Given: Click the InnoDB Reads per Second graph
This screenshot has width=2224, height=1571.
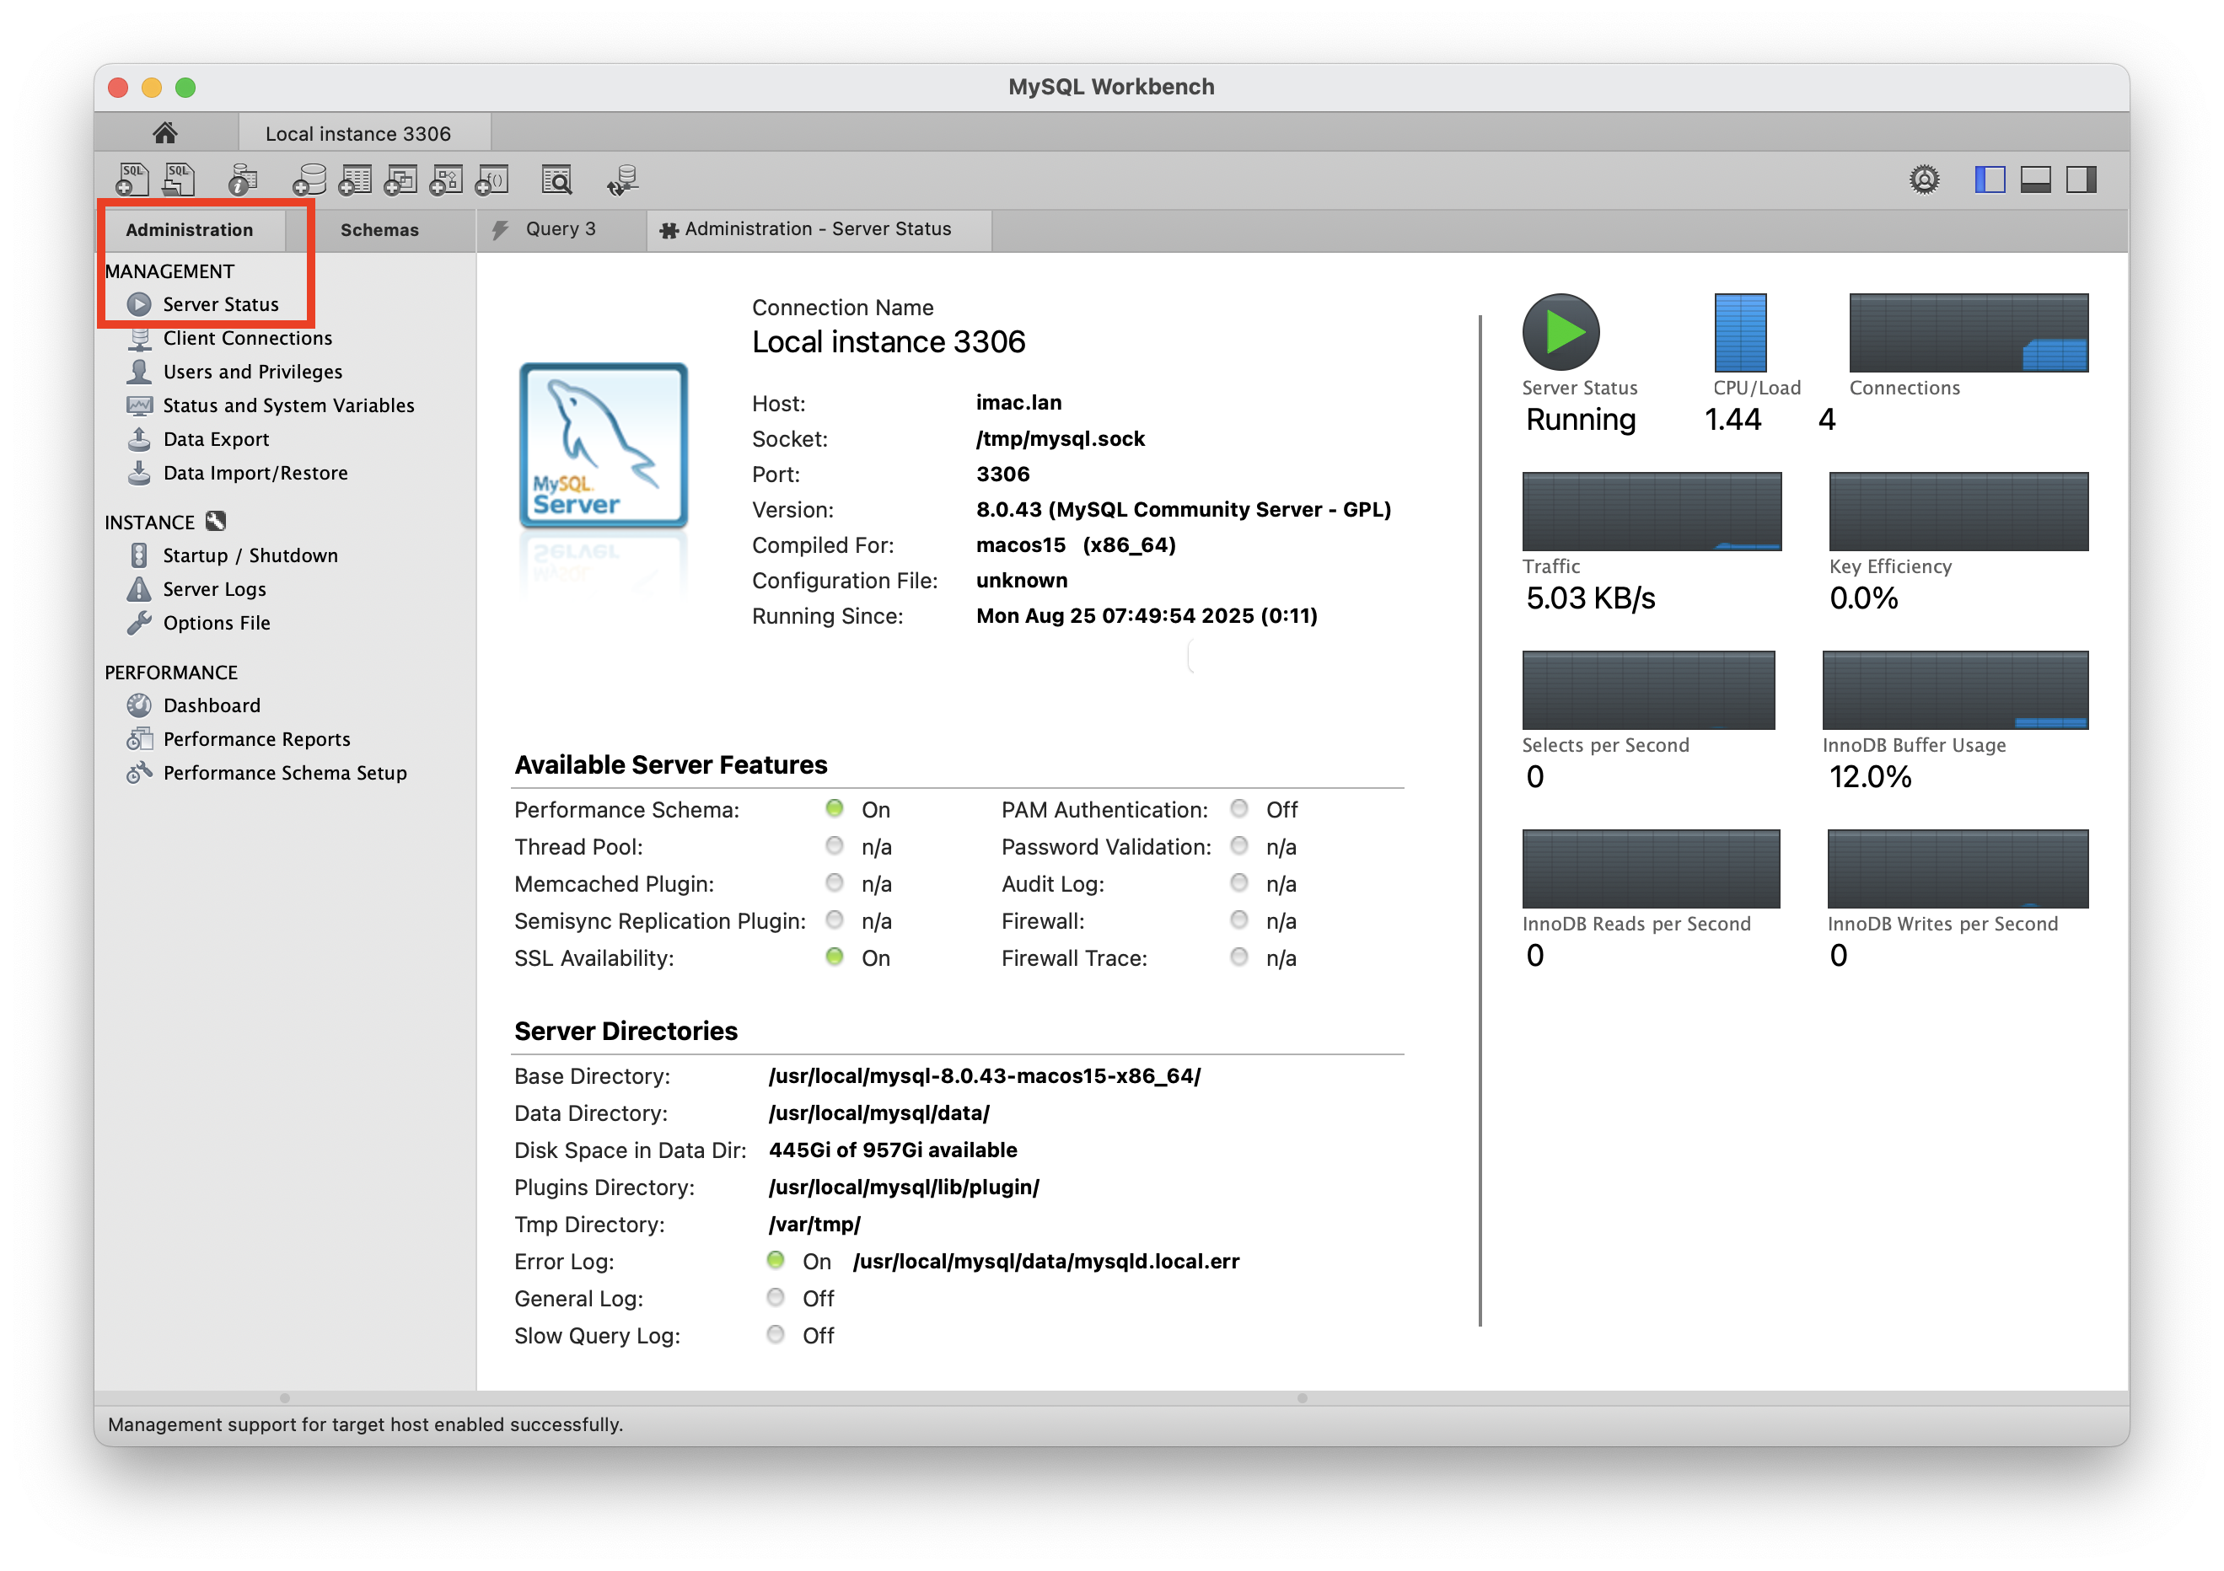Looking at the screenshot, I should click(x=1651, y=869).
